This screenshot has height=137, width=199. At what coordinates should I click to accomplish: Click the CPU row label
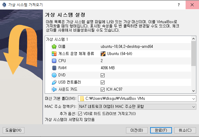click(x=62, y=61)
